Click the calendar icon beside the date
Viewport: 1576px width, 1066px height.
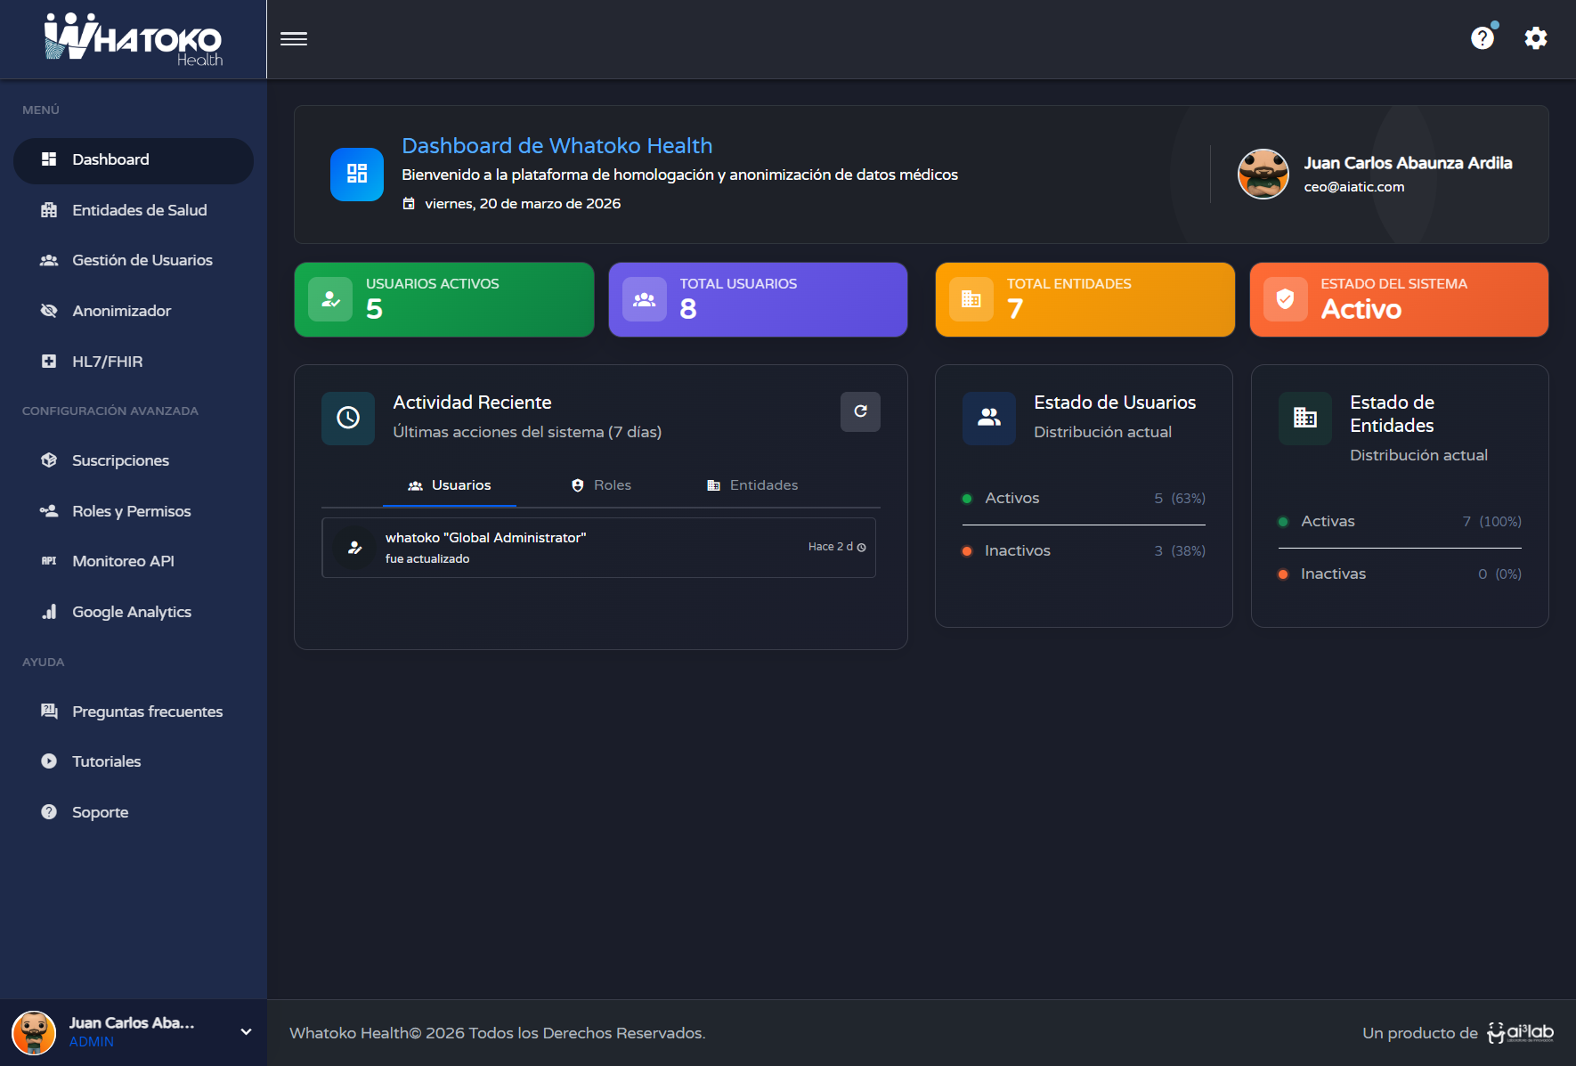tap(409, 204)
